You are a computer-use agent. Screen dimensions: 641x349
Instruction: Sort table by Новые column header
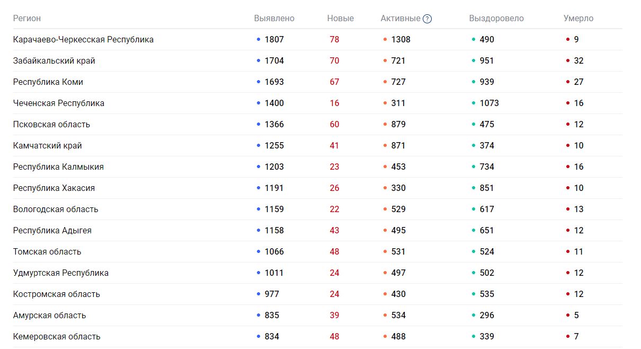[x=340, y=19]
